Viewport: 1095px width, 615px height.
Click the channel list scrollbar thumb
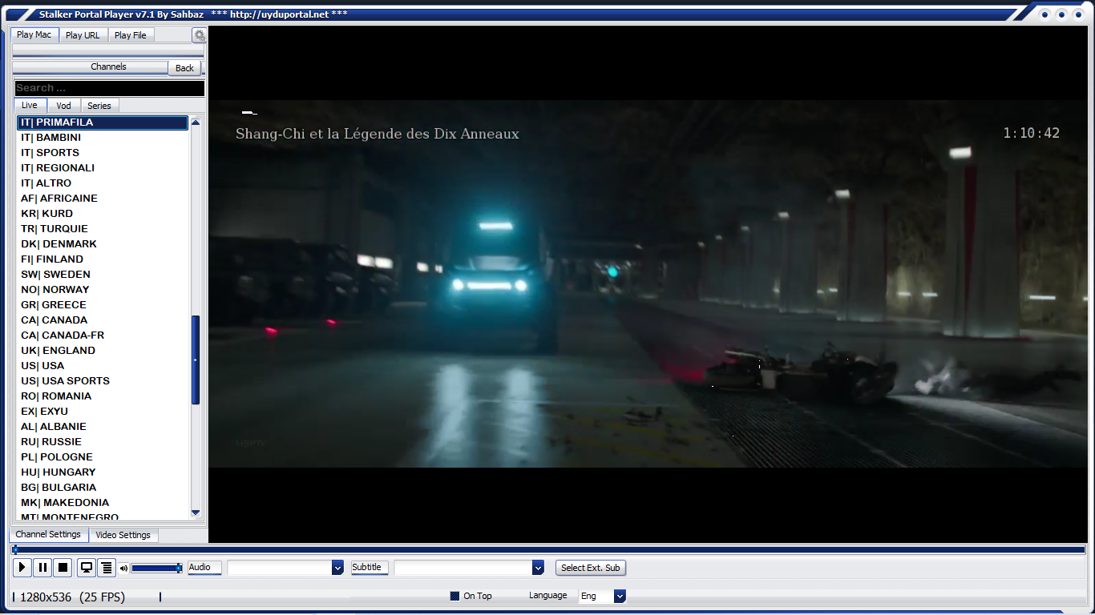pos(196,360)
